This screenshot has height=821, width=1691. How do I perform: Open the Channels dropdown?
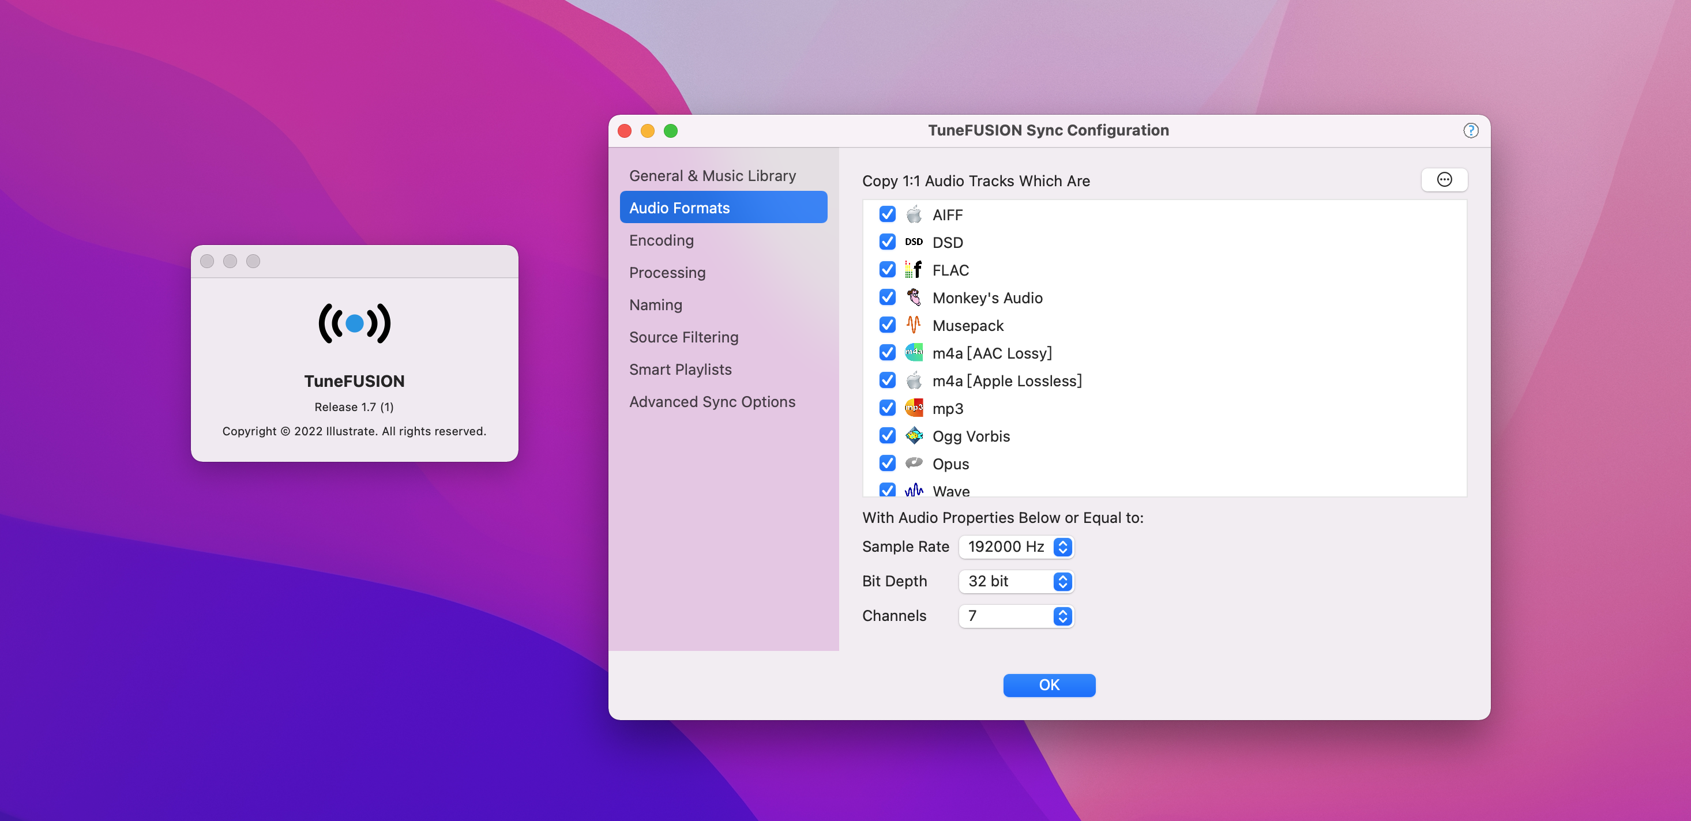point(1016,616)
